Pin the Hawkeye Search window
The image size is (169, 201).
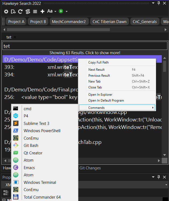pos(159,3)
